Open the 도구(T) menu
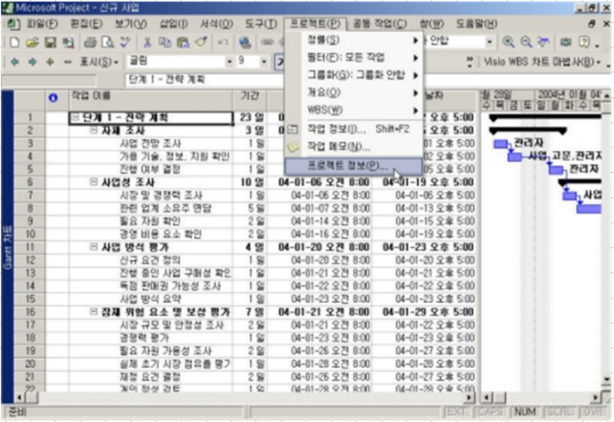Screen dimensions: 614x422 (x=261, y=24)
